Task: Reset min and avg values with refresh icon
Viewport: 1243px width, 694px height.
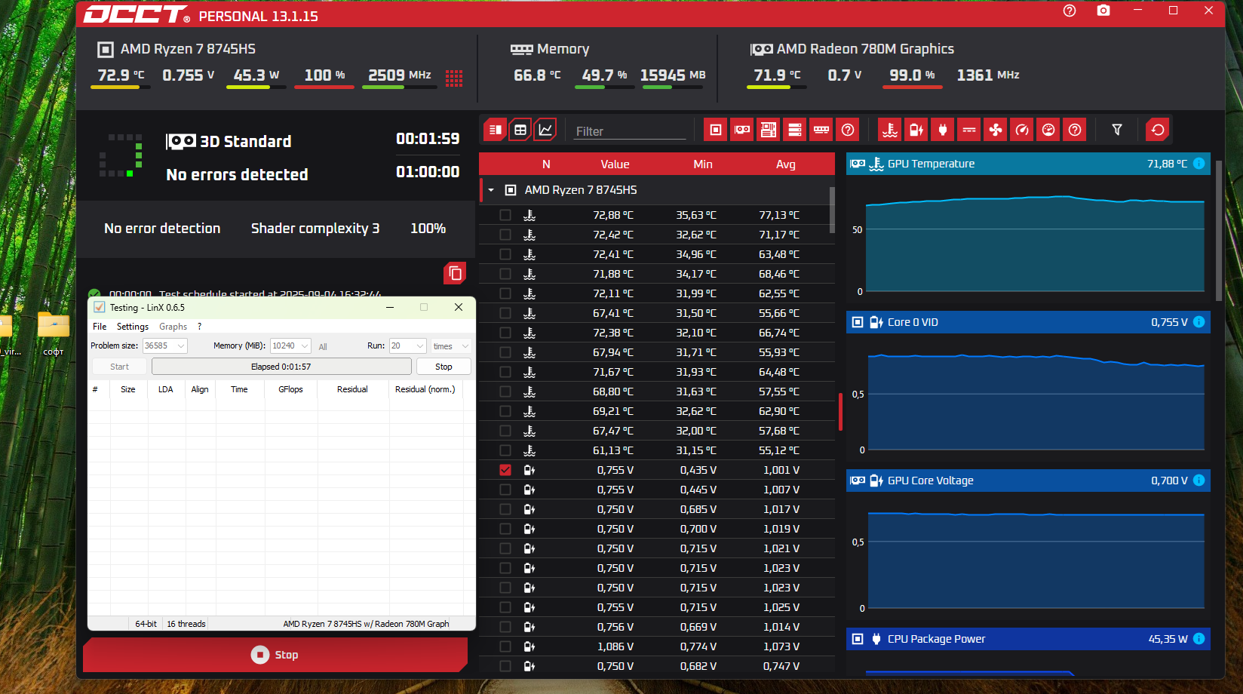Action: coord(1158,130)
